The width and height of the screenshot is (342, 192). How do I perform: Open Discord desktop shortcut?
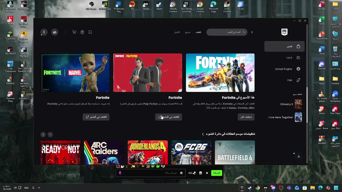pyautogui.click(x=322, y=66)
